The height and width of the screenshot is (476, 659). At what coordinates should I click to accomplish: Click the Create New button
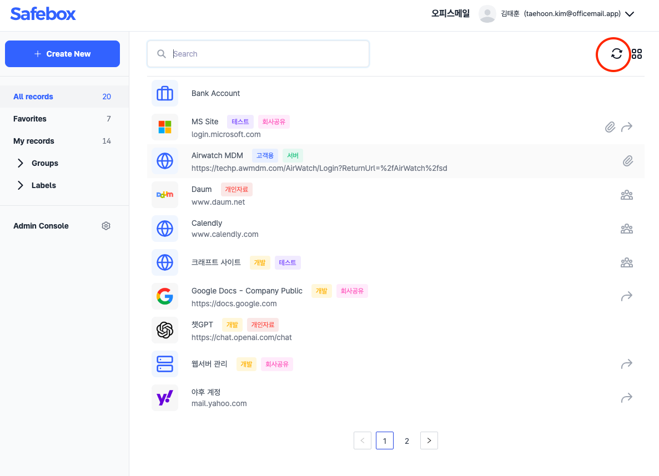pos(62,54)
